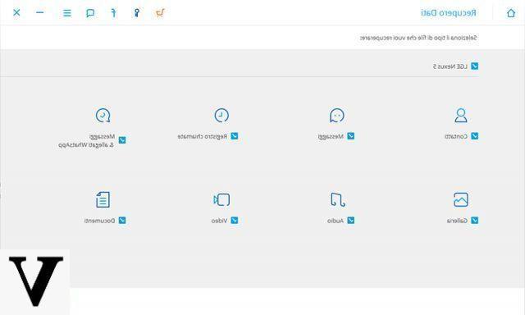Uncheck the Documenti checkbox
The height and width of the screenshot is (315, 525).
[x=122, y=221]
